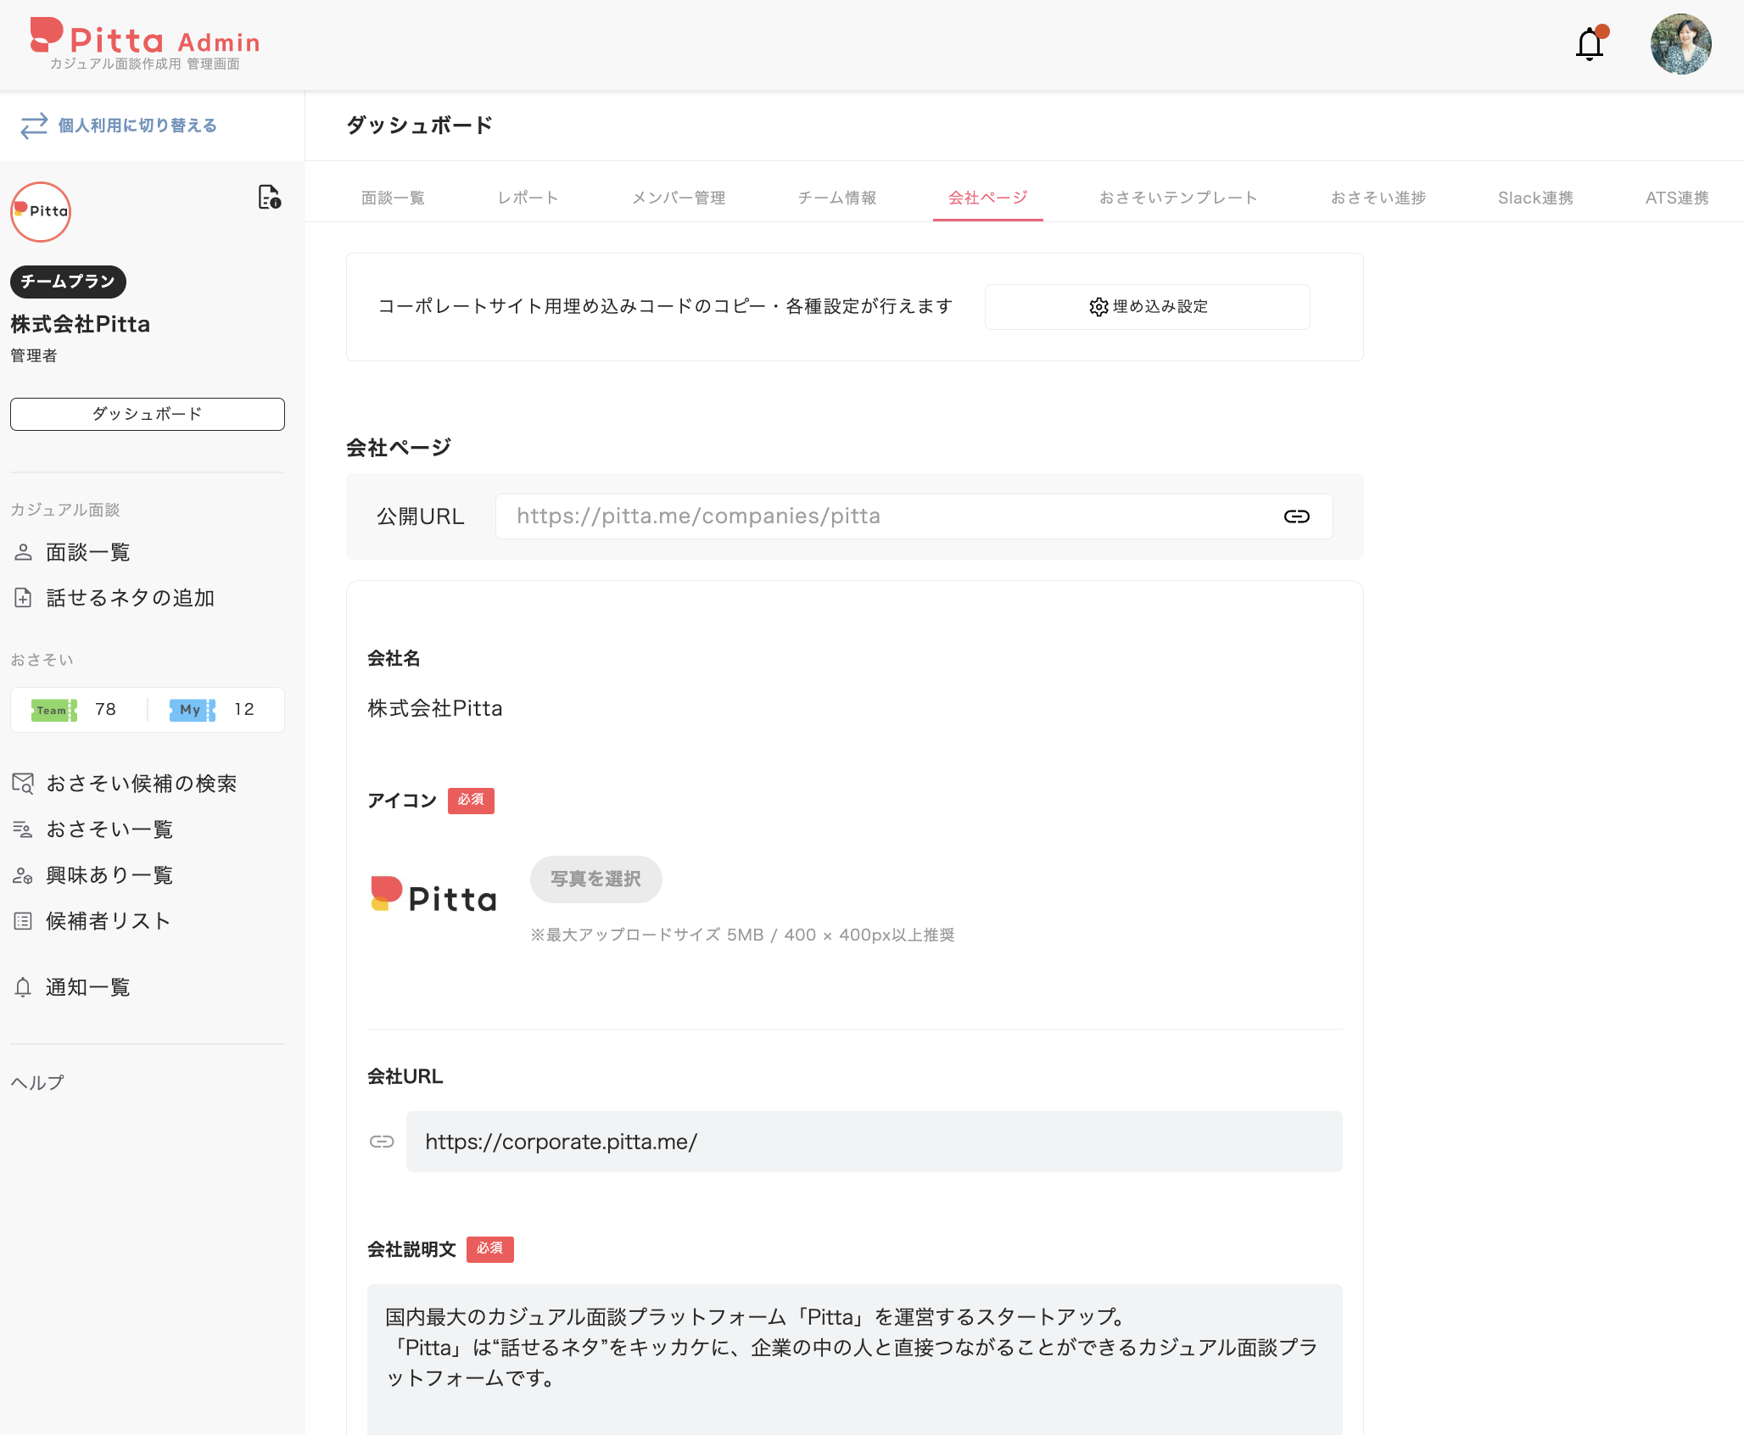
Task: Click the 必須 label next to アイコン
Action: pos(471,800)
